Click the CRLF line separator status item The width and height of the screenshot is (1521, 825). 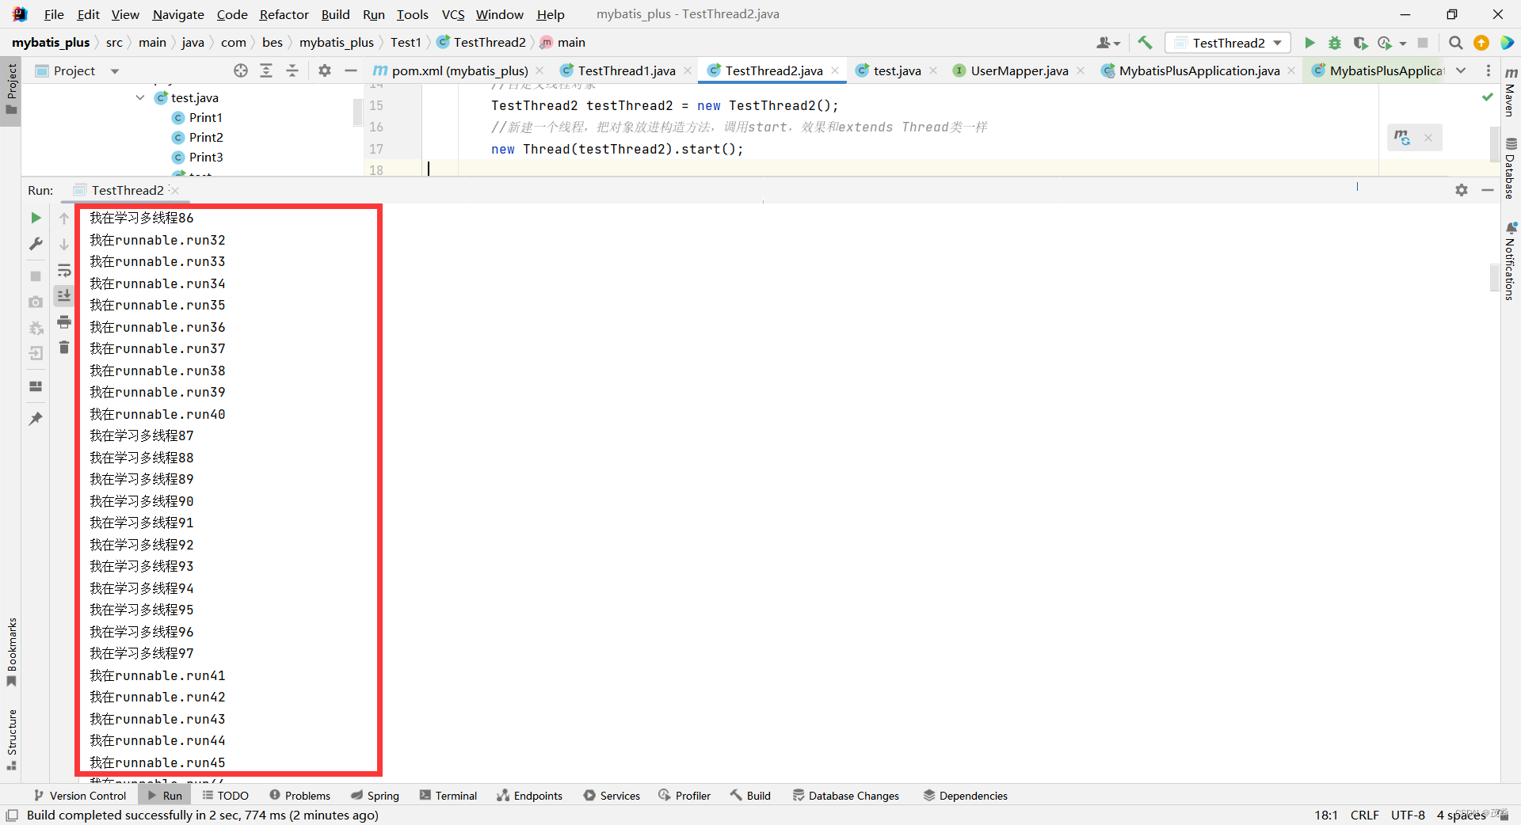(1364, 815)
